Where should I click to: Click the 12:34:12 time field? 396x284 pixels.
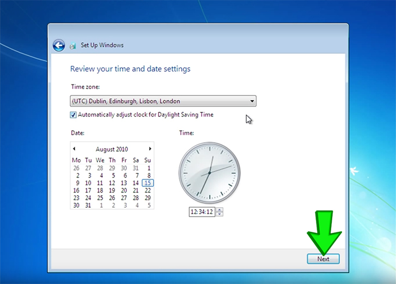202,212
